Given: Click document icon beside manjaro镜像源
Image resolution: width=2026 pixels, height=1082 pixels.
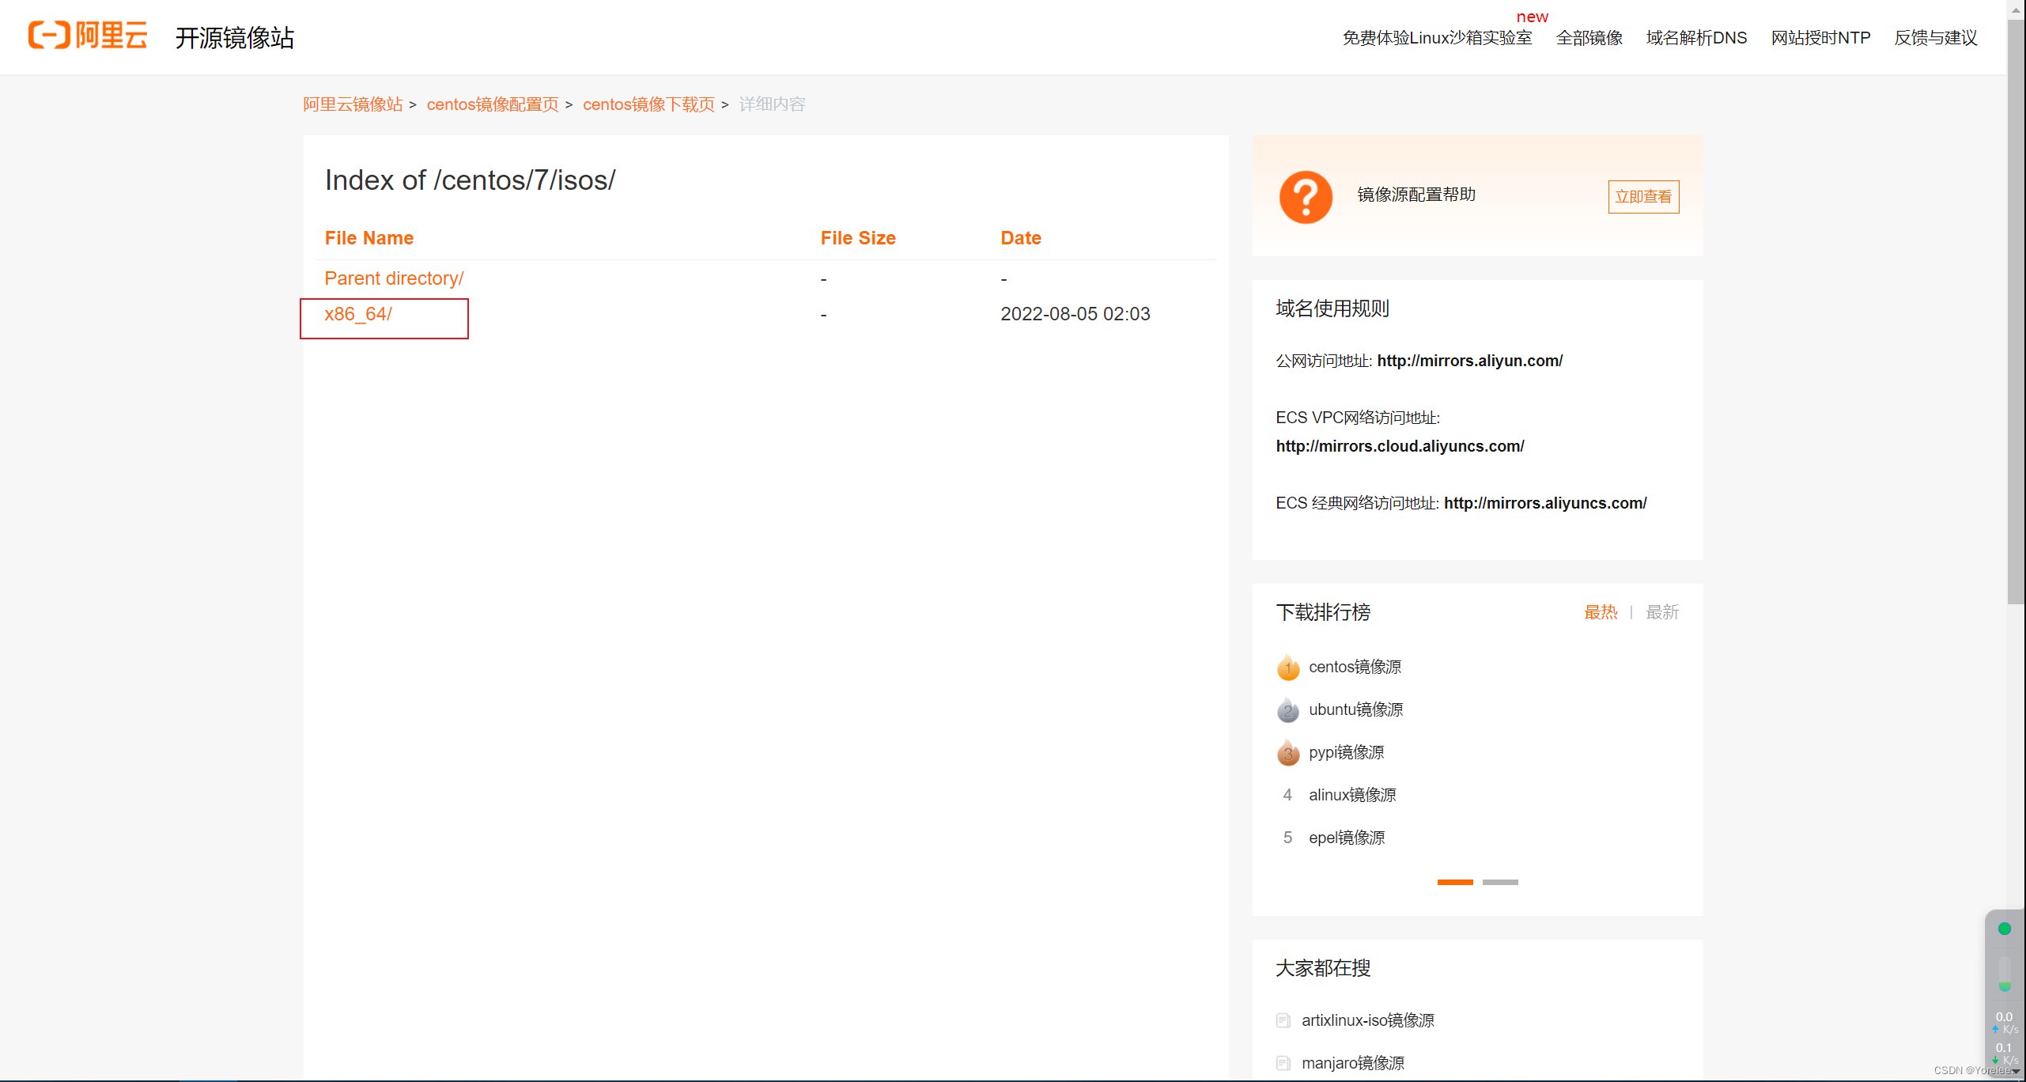Looking at the screenshot, I should 1283,1063.
